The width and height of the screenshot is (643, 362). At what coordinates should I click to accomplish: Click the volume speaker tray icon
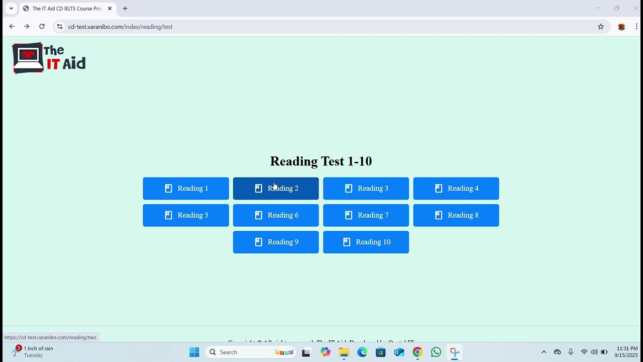(x=594, y=352)
